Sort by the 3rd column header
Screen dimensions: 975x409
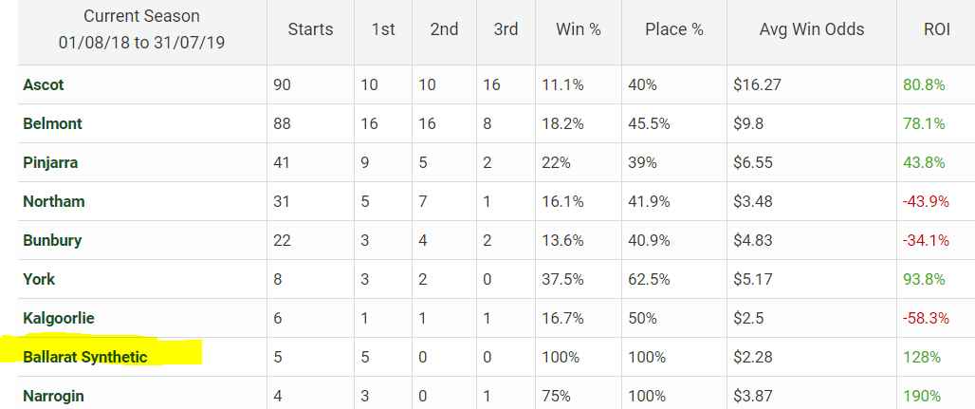506,29
